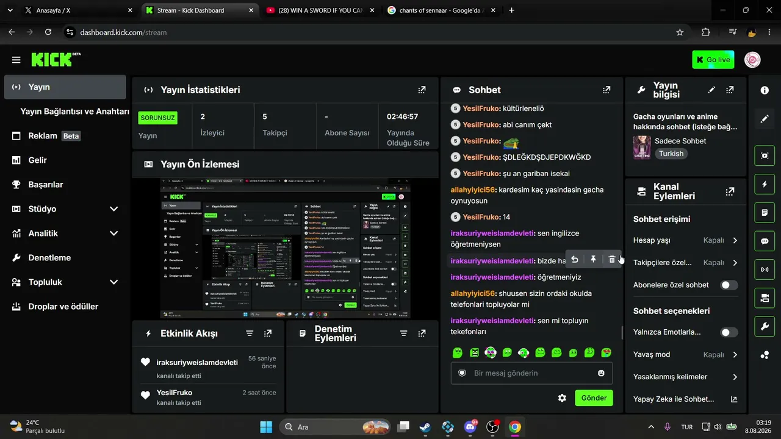Pop out the Etkinlik Akışı panel
This screenshot has width=781, height=439.
[268, 334]
